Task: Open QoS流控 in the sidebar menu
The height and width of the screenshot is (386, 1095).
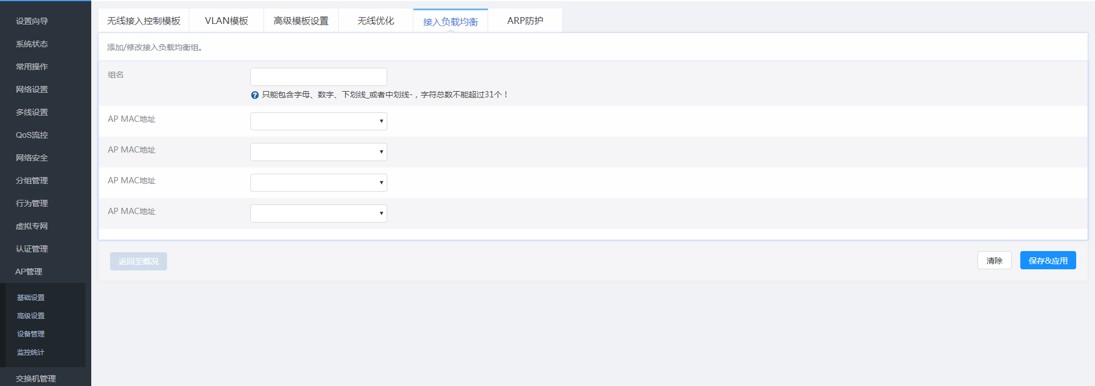Action: pos(32,135)
